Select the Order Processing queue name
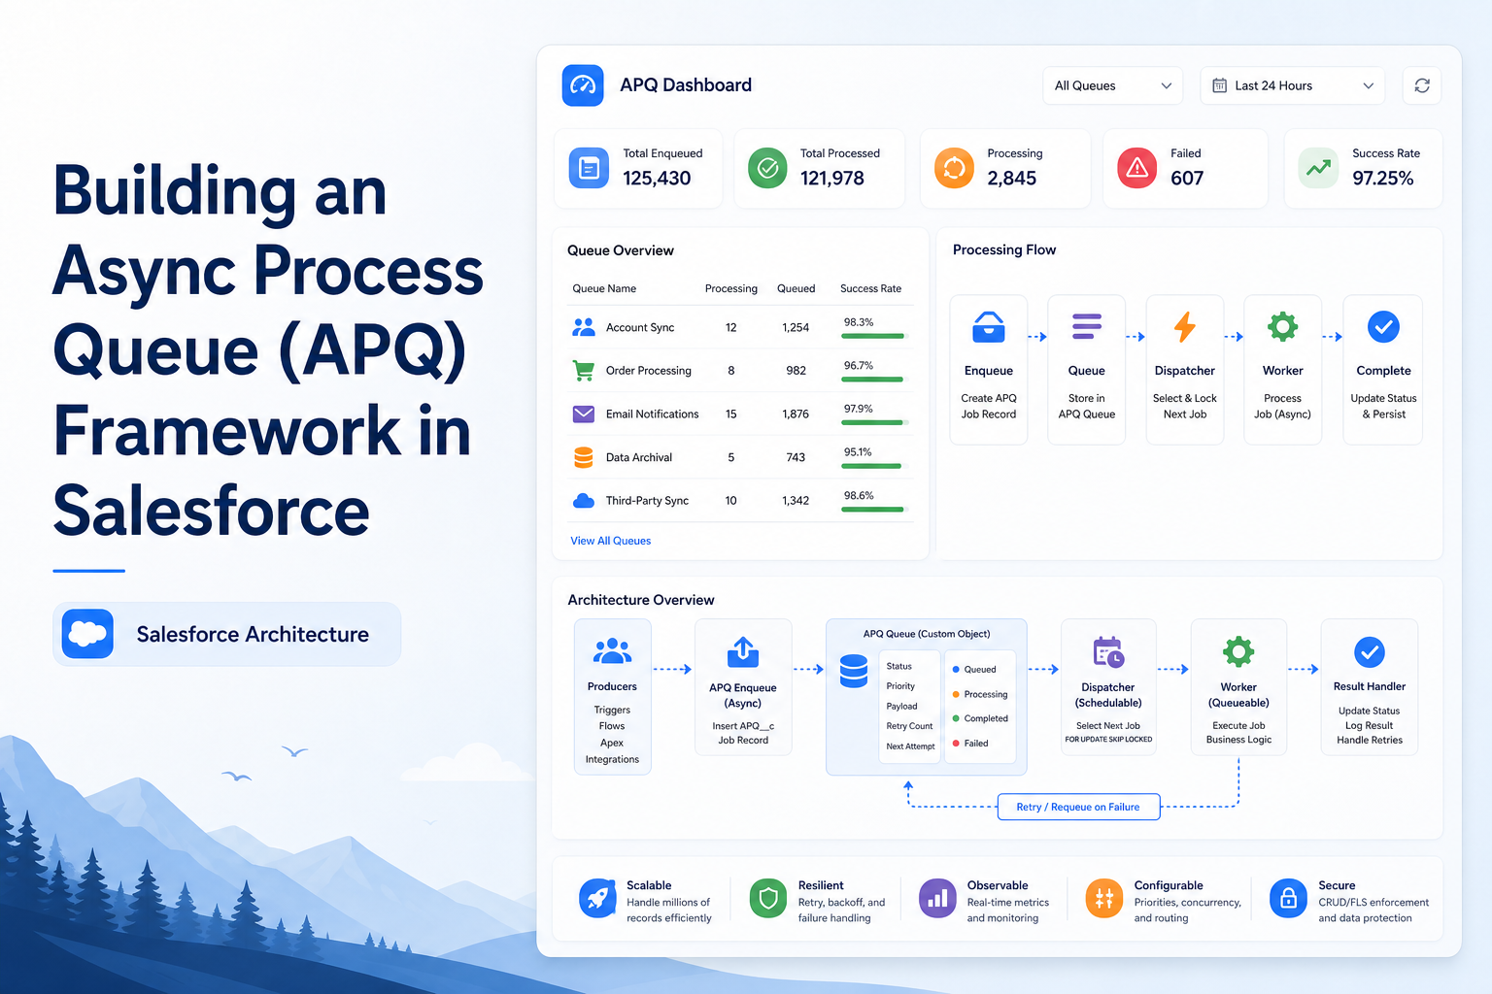Screen dimensions: 1492x994 (x=649, y=370)
